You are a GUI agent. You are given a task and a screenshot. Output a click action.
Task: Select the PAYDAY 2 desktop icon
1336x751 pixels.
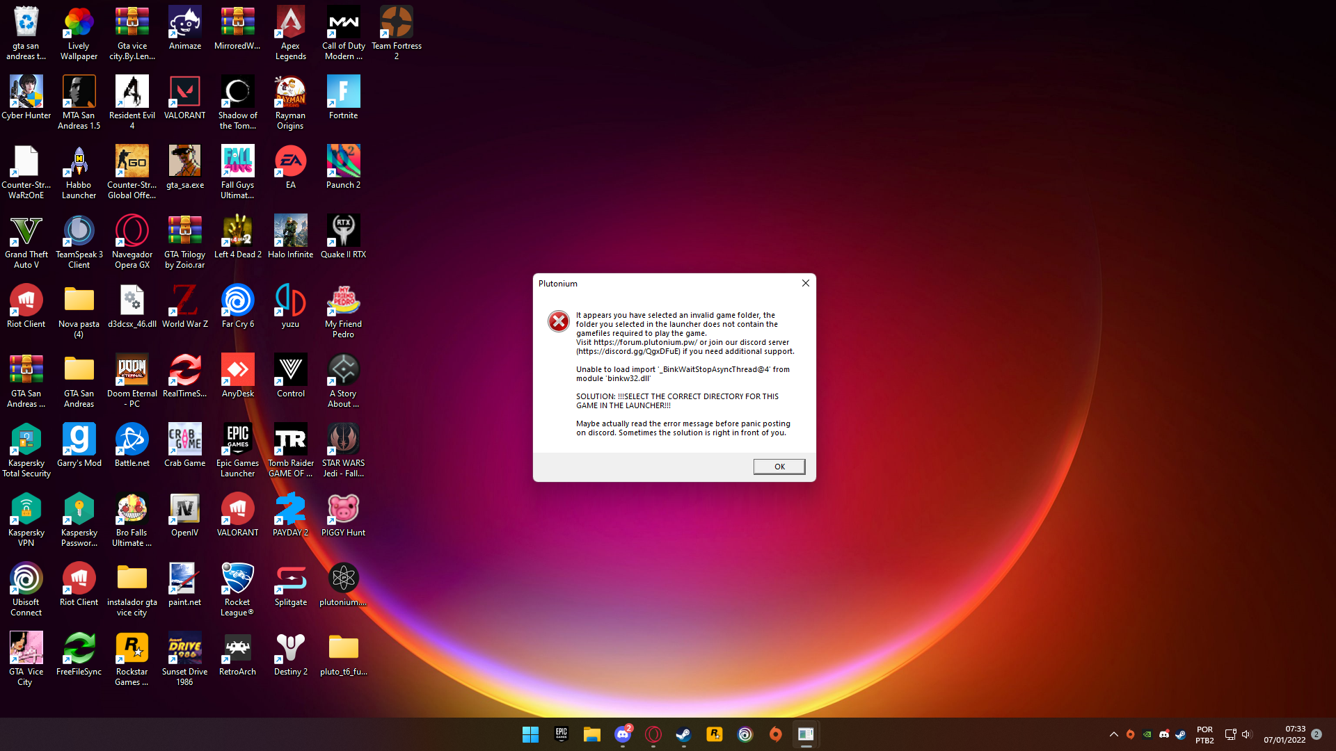pos(291,515)
